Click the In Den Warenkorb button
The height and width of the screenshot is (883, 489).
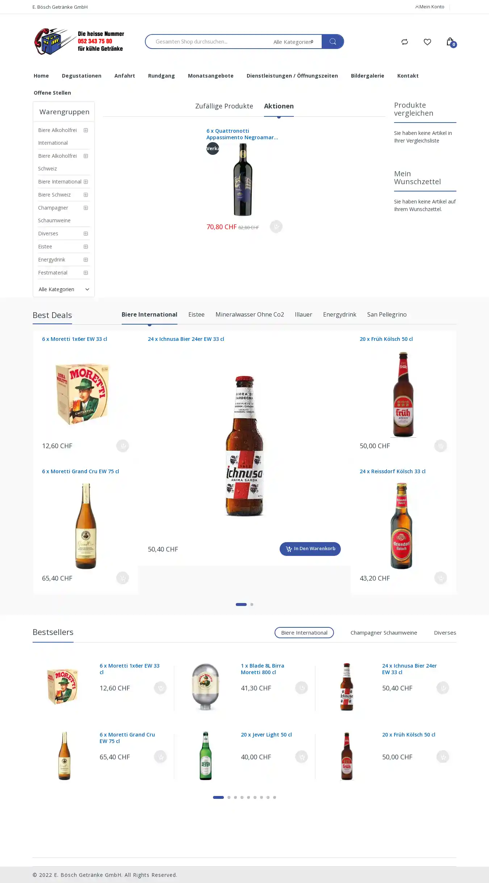click(310, 549)
